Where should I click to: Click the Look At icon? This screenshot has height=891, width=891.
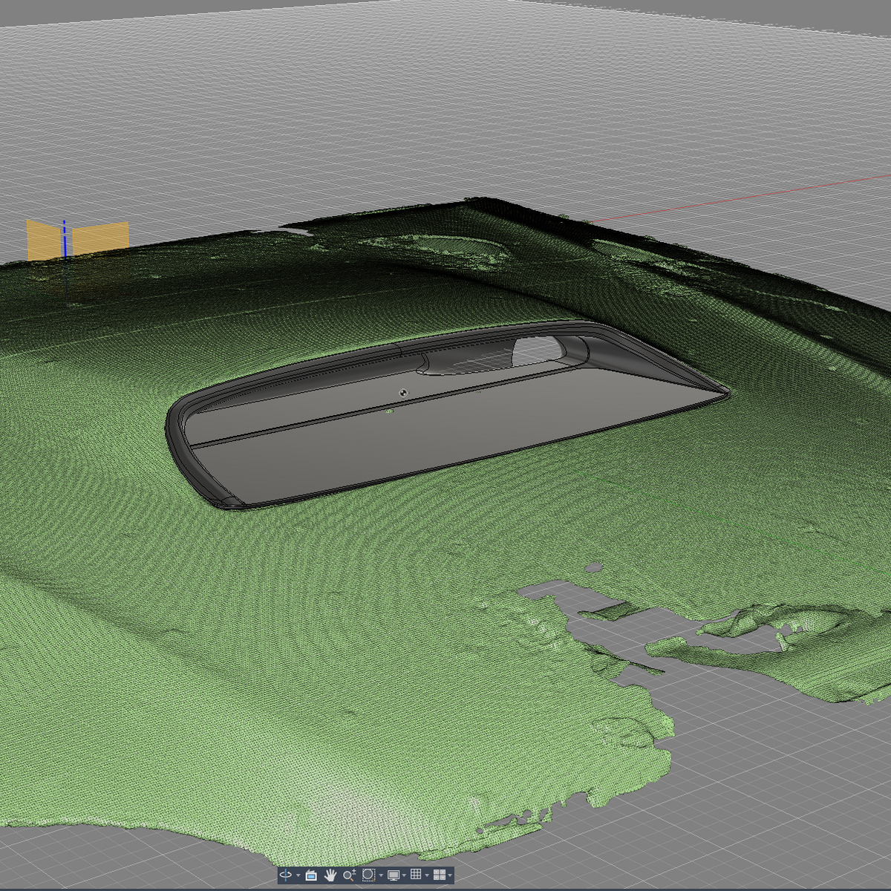click(311, 875)
